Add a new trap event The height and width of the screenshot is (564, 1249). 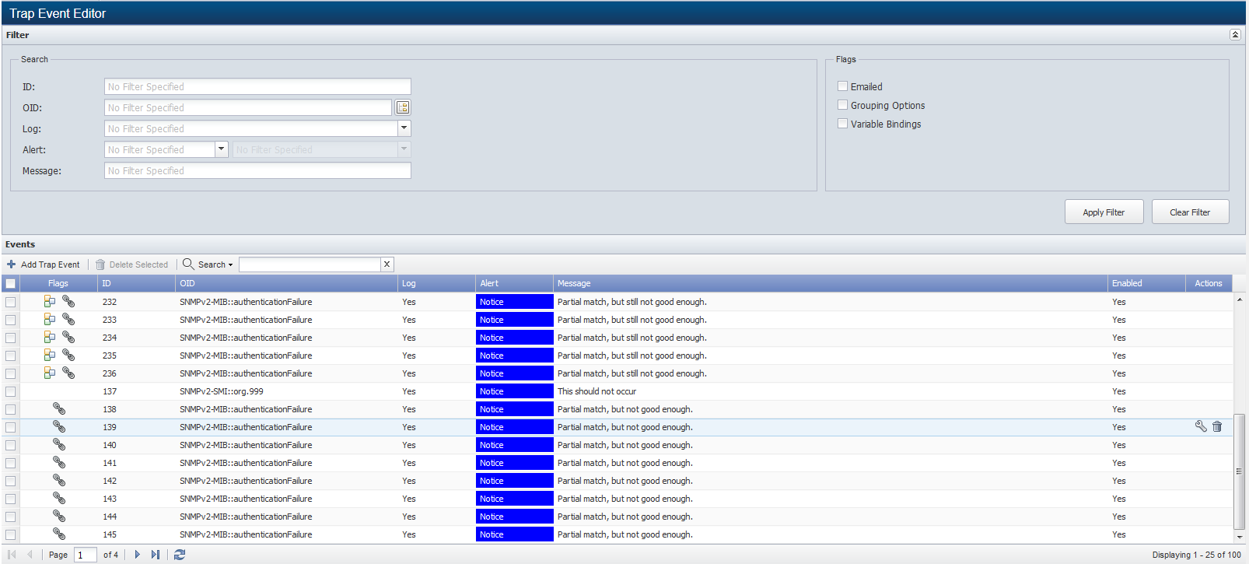(x=44, y=264)
